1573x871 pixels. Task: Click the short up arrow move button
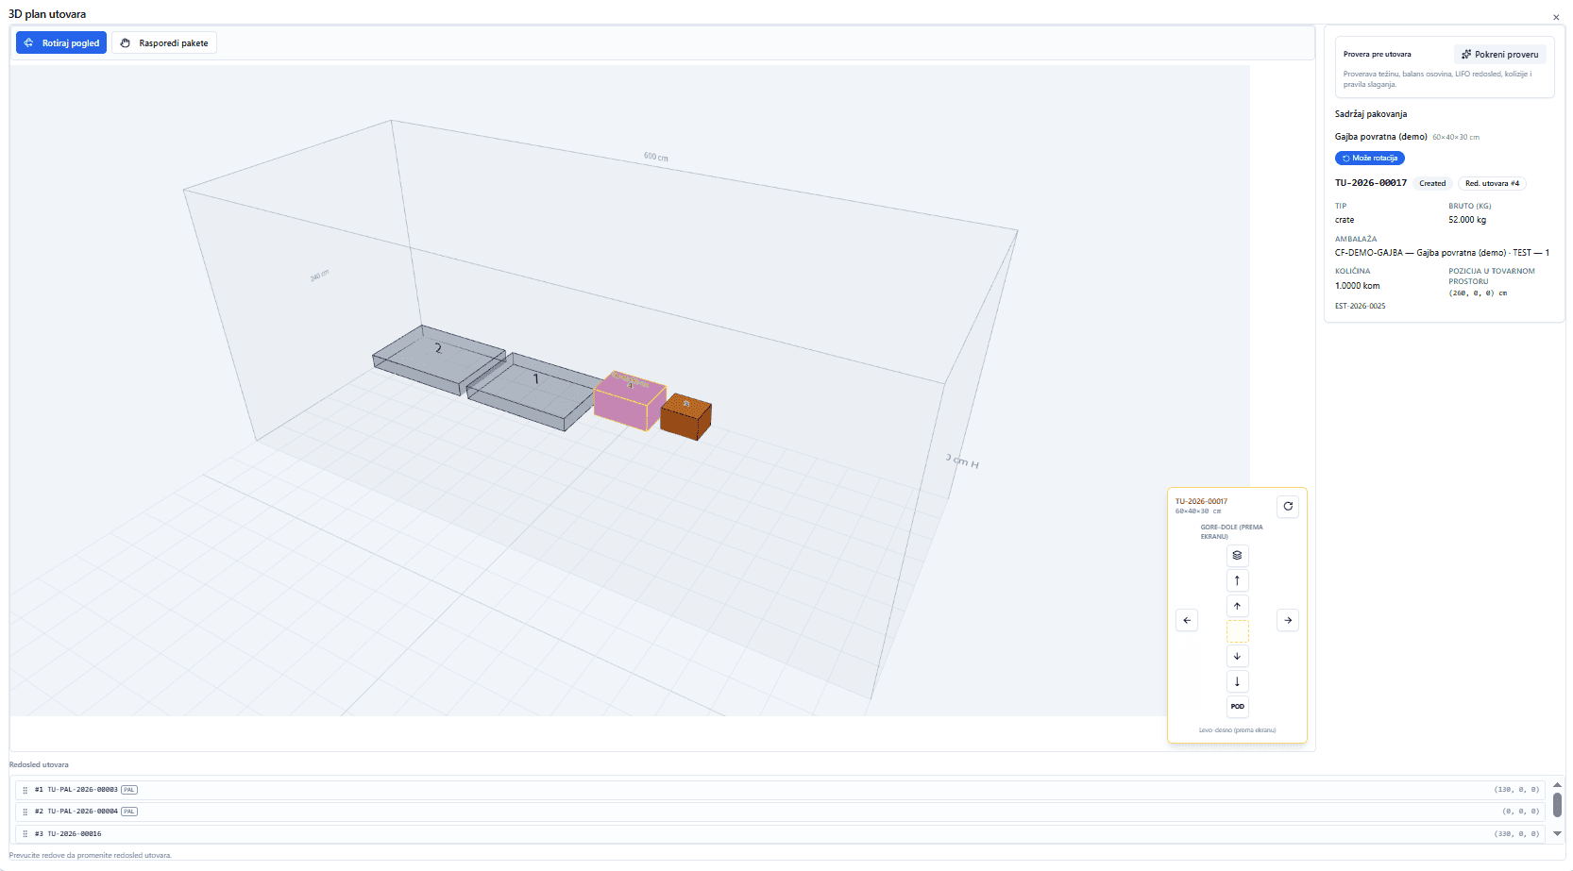click(x=1237, y=606)
